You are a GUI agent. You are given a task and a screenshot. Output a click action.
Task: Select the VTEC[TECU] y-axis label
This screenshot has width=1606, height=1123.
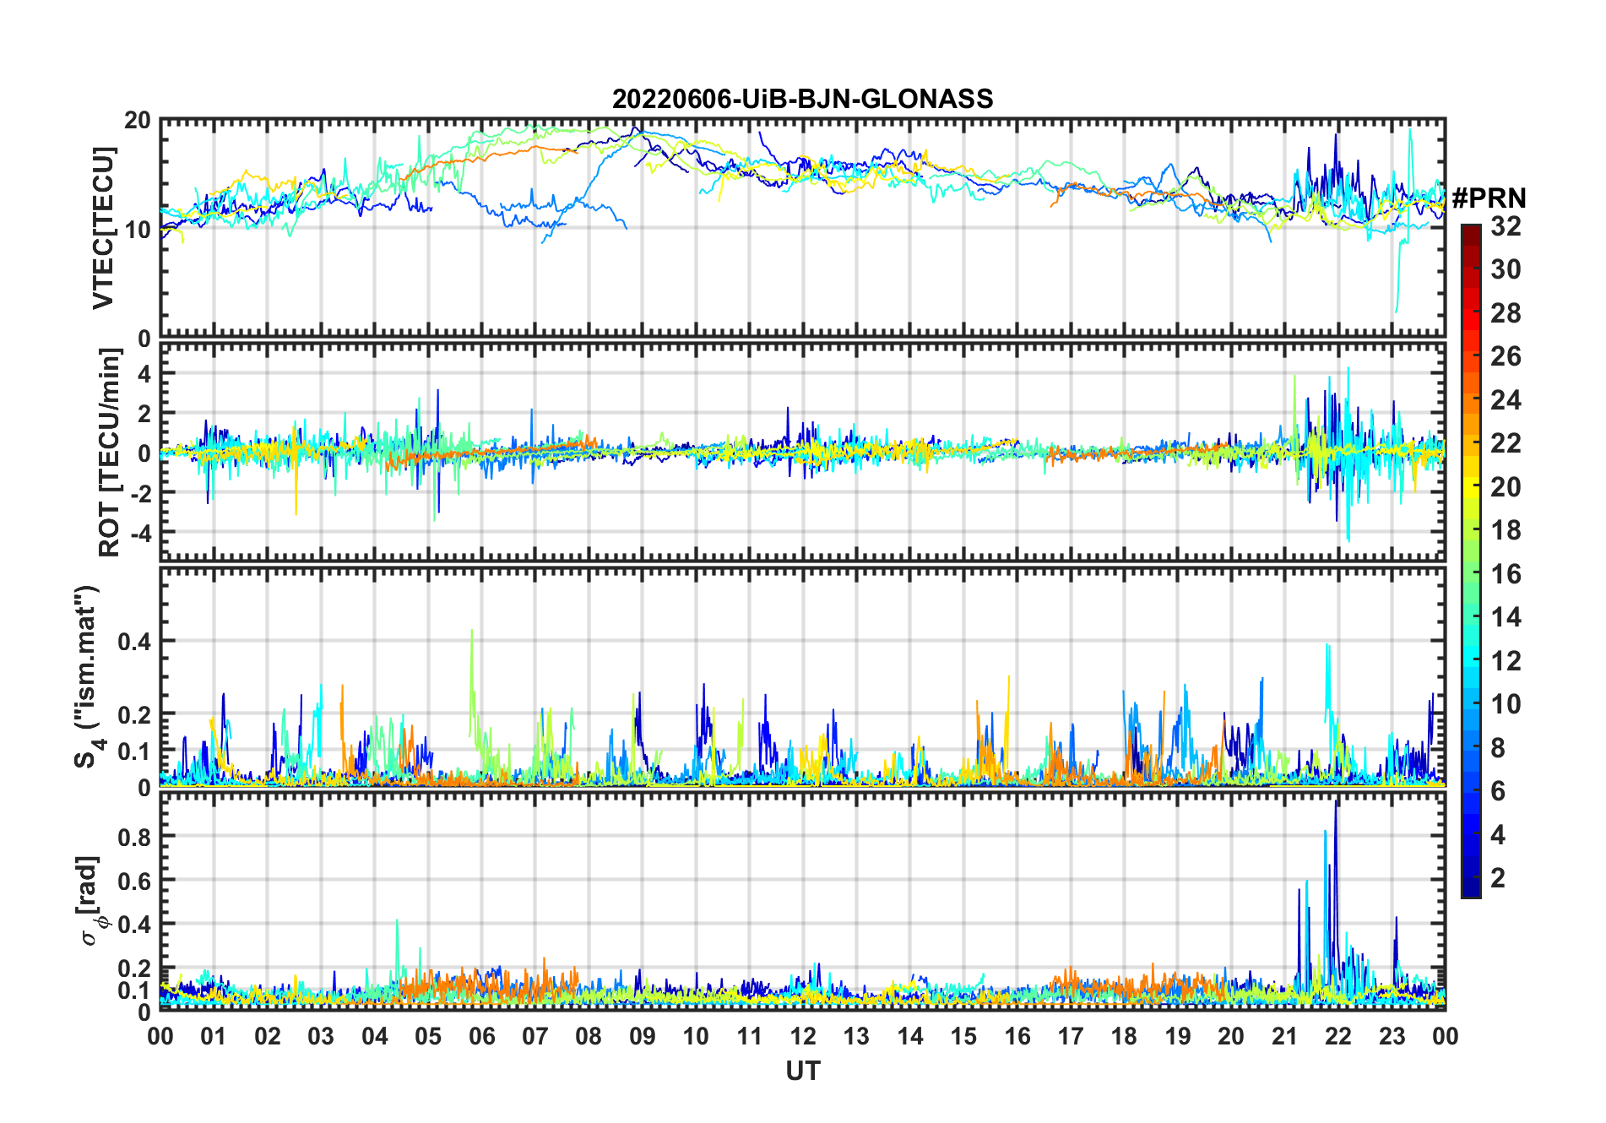(x=103, y=228)
